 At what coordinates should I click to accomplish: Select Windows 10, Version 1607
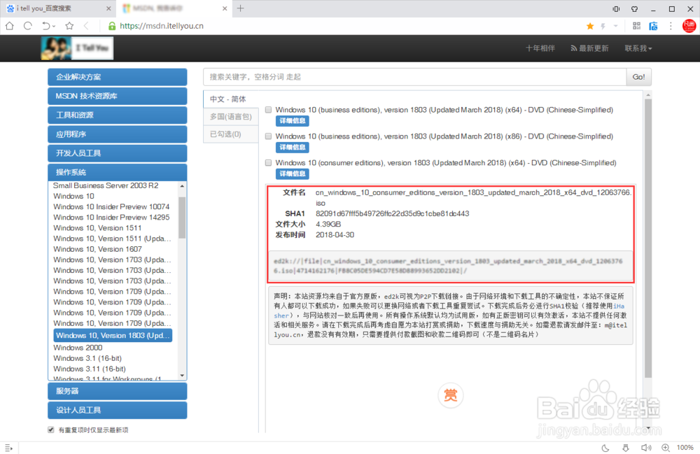click(x=97, y=249)
